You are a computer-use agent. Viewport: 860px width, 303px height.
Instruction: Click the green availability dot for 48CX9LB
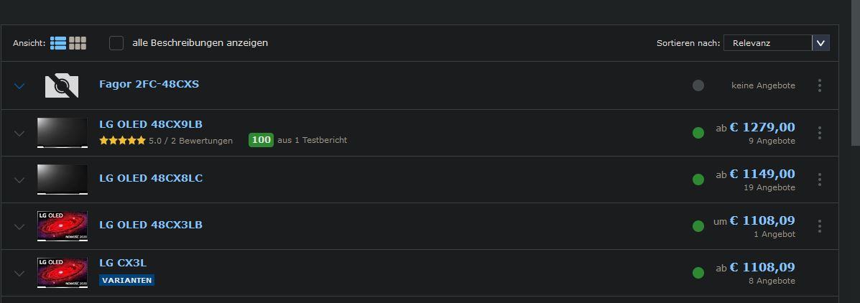click(698, 133)
